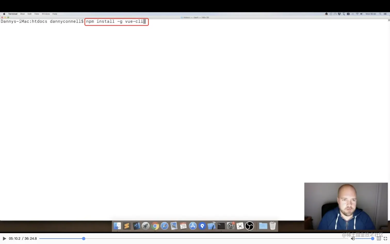Seek using the video progress slider handle
Screen dimensions: 390x244
tap(84, 239)
